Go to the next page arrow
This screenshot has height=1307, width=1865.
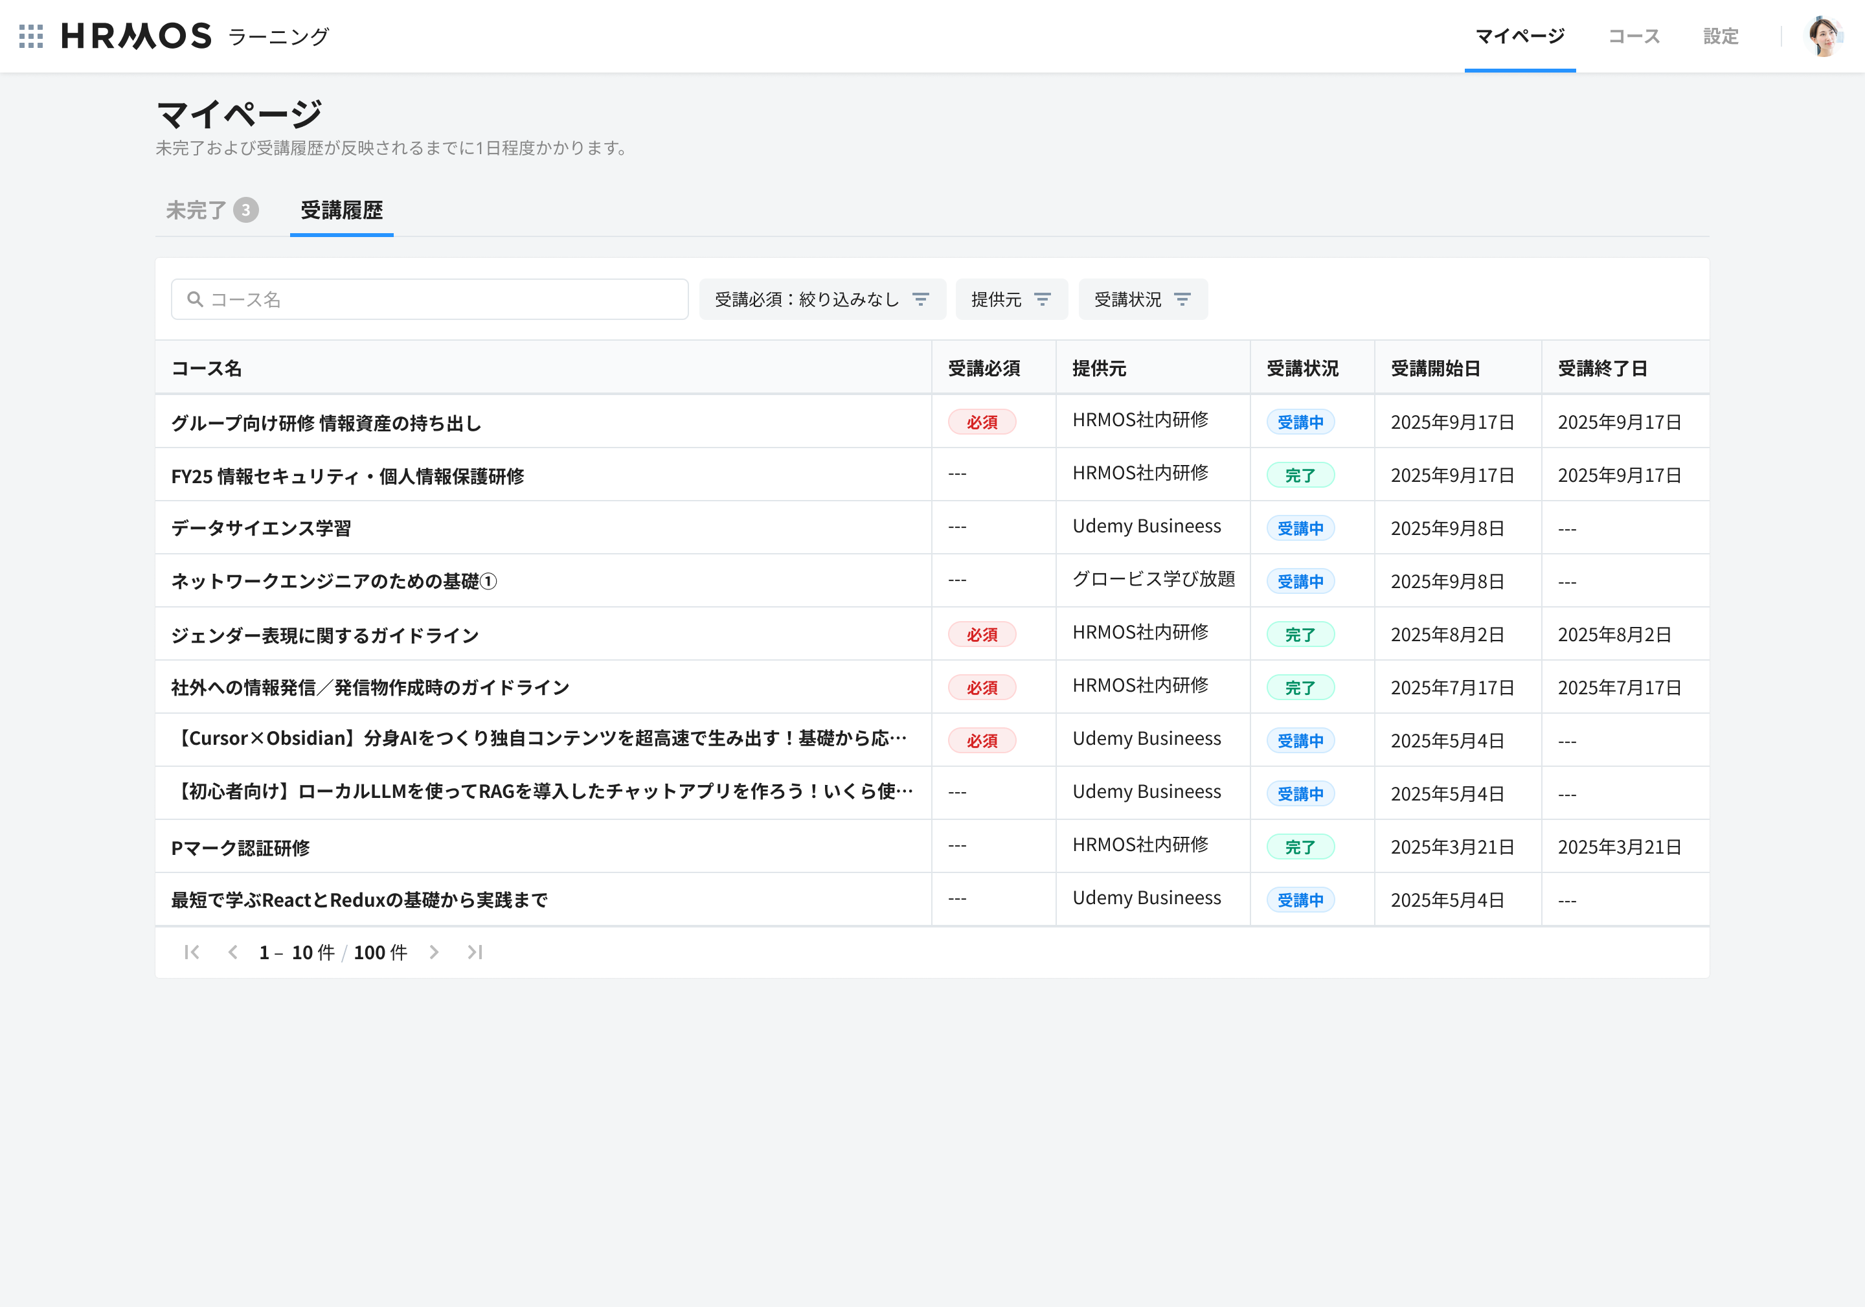434,952
